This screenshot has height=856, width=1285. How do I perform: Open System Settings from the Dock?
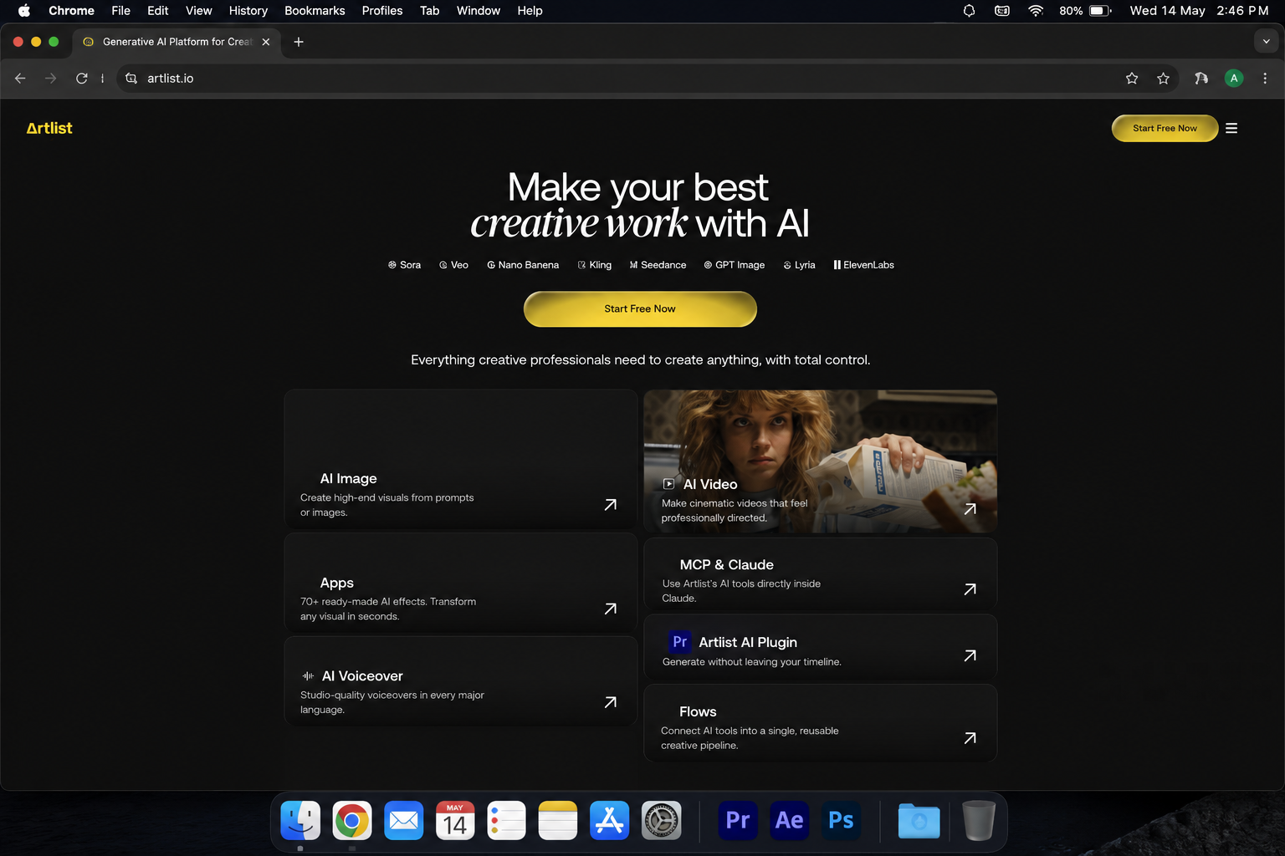pos(662,821)
